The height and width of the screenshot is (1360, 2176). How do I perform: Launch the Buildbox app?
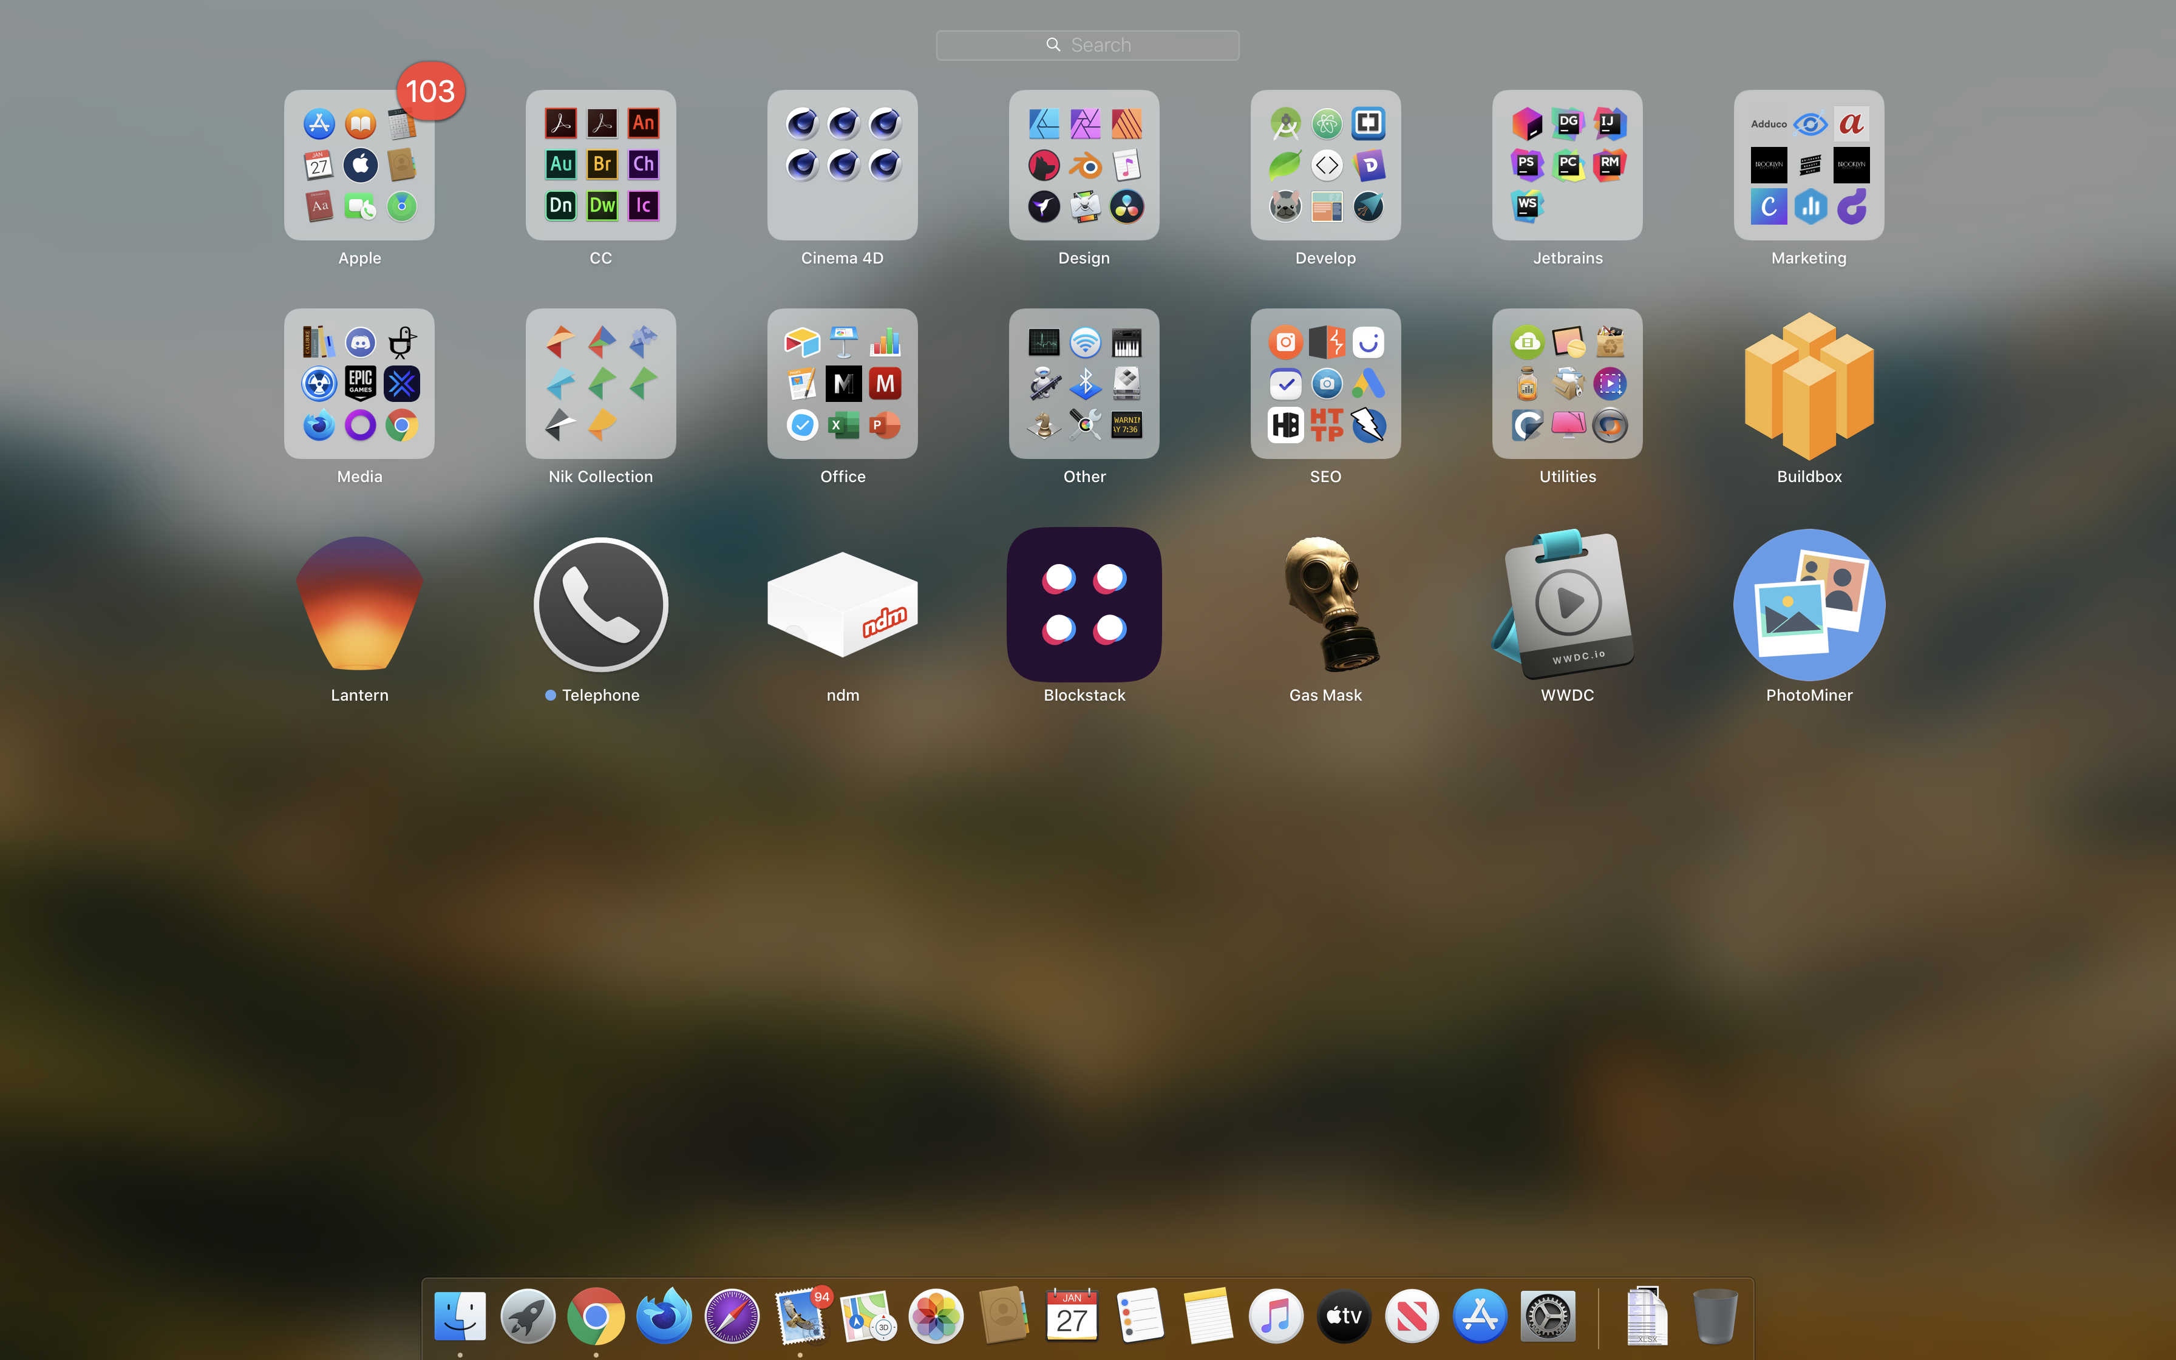(x=1808, y=385)
